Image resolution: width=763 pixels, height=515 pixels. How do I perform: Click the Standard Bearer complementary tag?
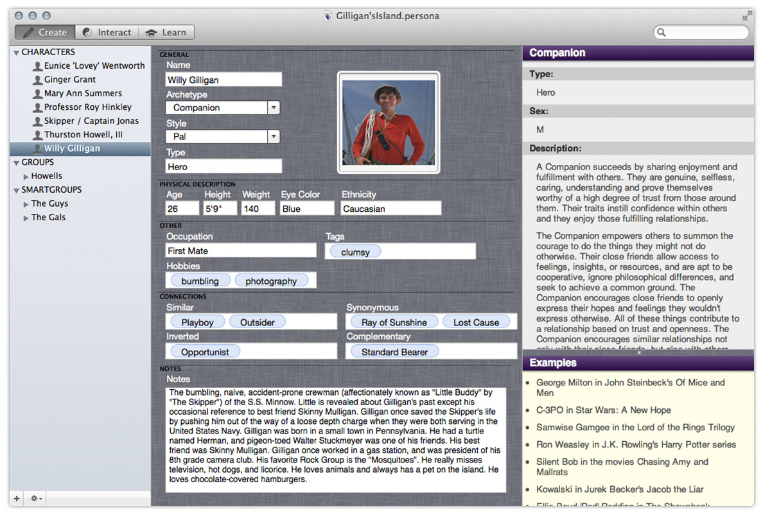[394, 352]
